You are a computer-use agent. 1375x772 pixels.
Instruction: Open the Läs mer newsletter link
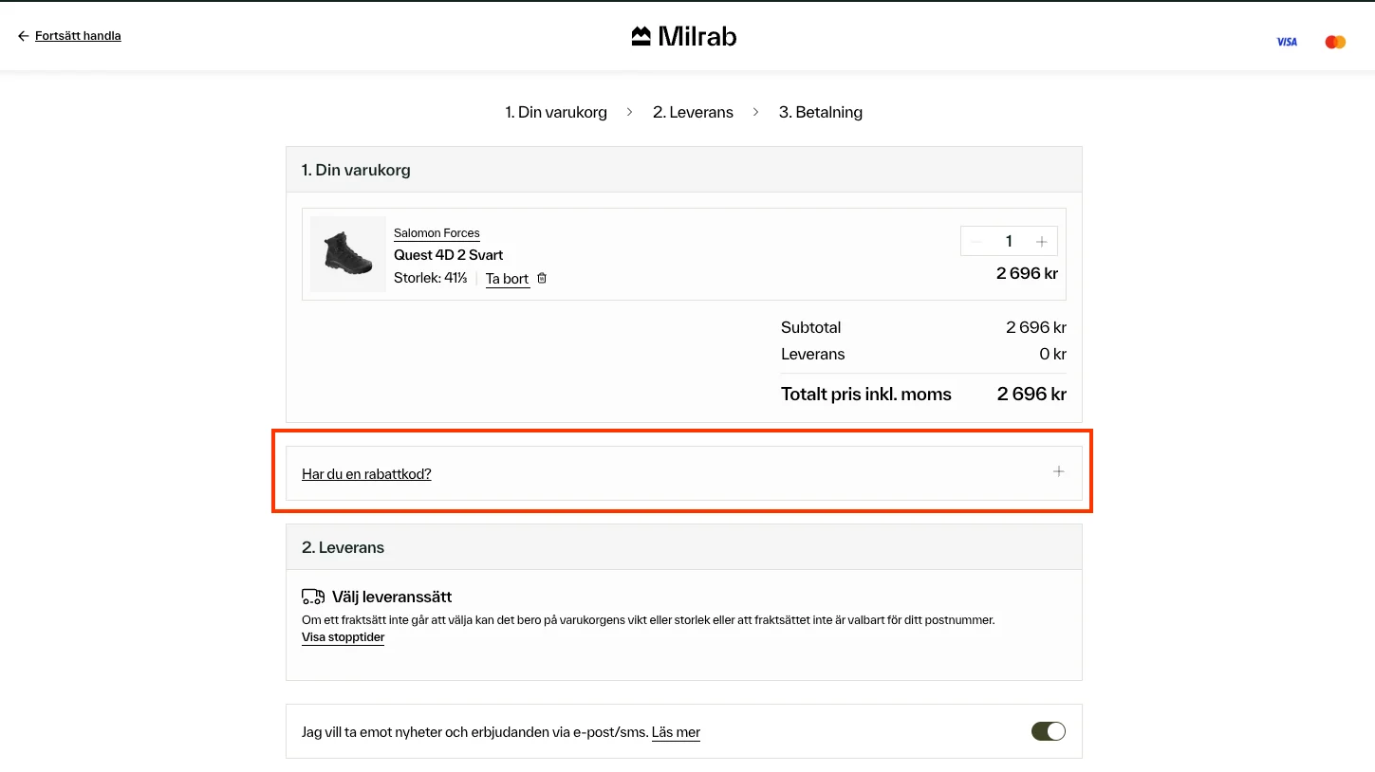click(676, 732)
